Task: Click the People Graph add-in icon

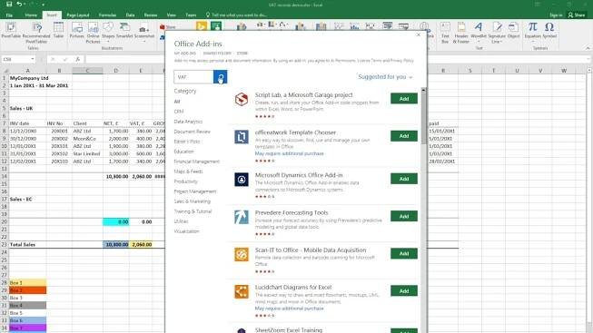Action: point(216,26)
